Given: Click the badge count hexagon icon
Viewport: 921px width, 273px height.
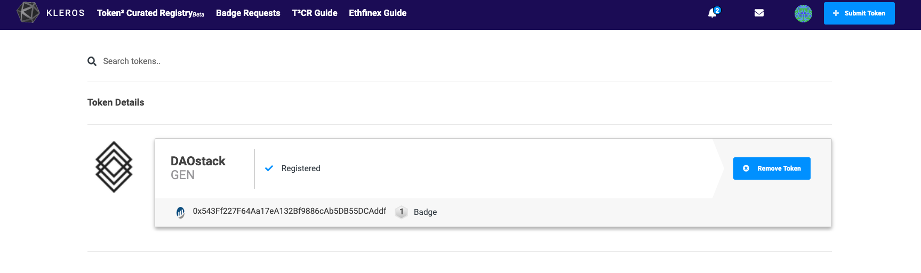Looking at the screenshot, I should pos(402,212).
